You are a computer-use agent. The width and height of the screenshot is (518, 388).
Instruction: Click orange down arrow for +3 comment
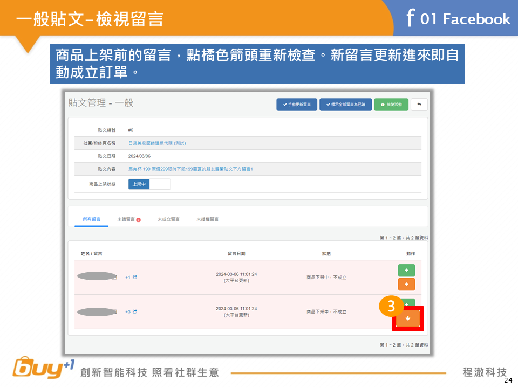coord(407,318)
